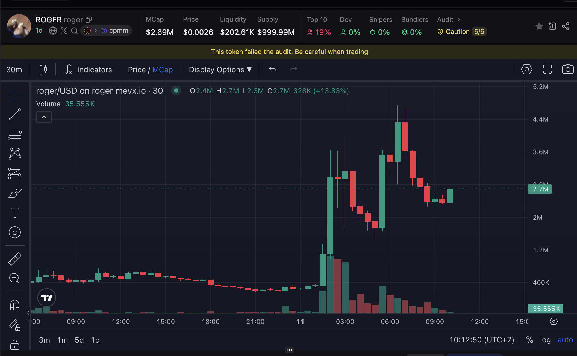The height and width of the screenshot is (356, 577).
Task: Open the Caution 5/6 audit badge
Action: tap(461, 32)
